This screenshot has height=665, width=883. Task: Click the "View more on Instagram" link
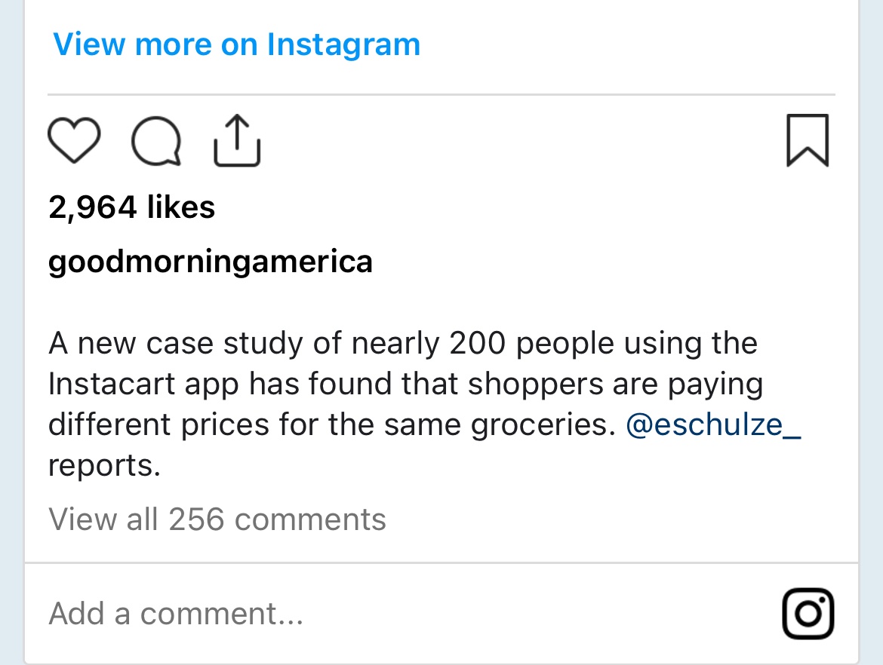click(237, 44)
